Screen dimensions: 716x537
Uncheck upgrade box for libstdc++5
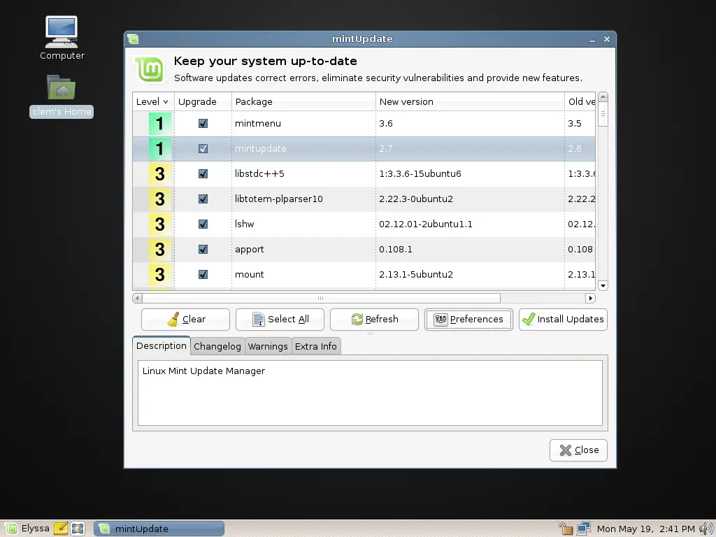203,173
